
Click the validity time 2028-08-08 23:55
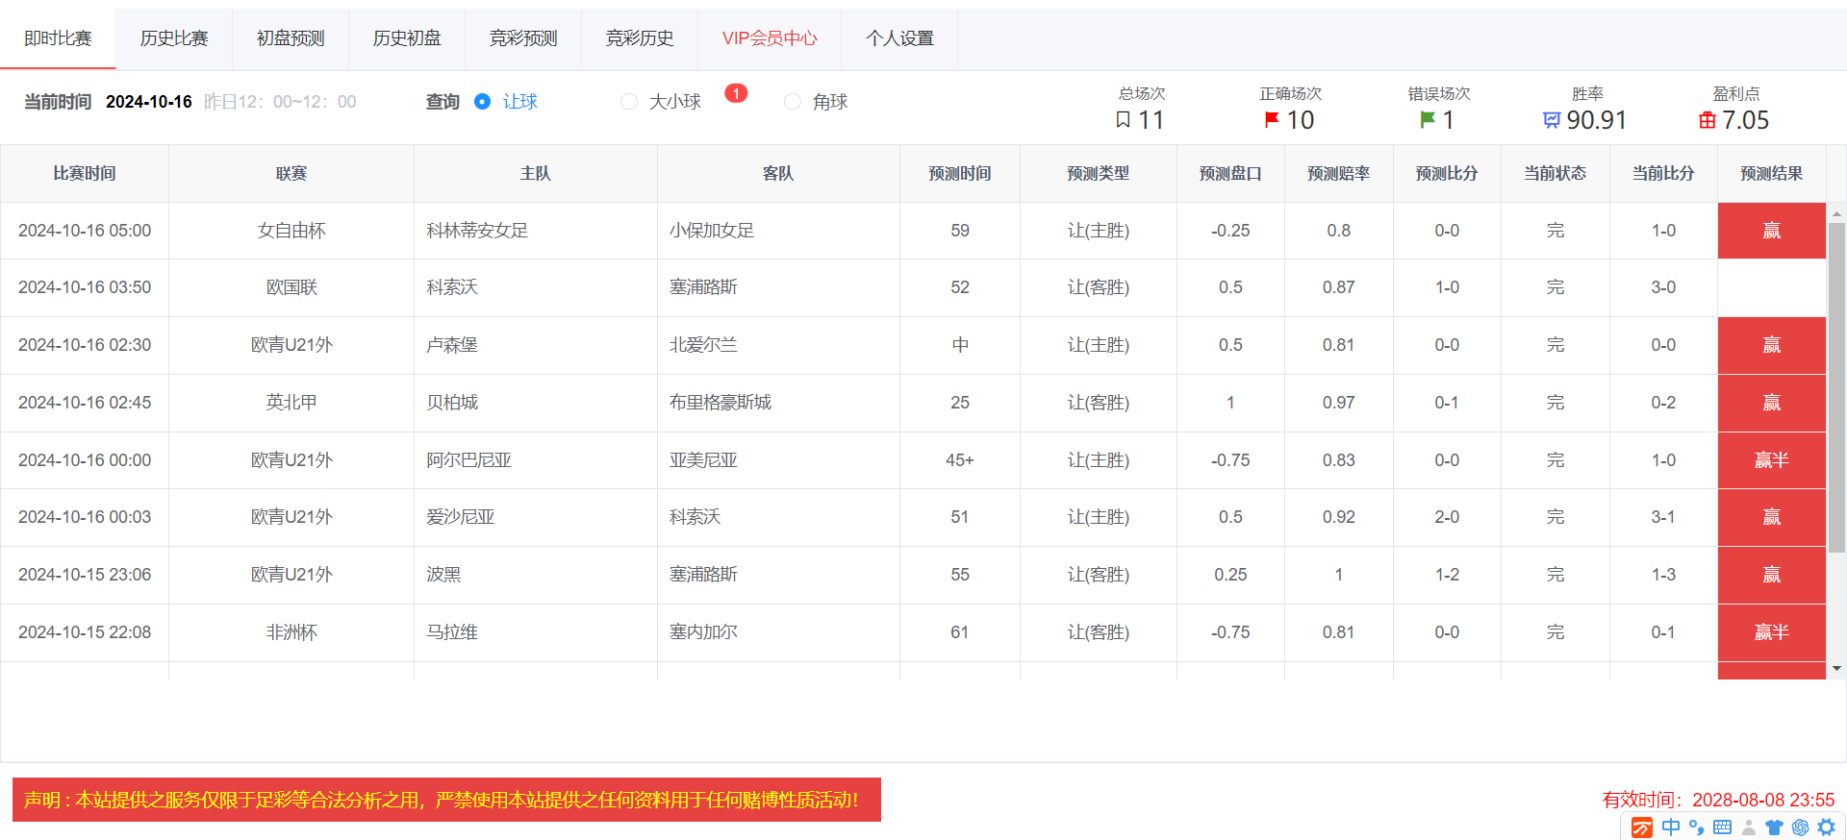click(x=1763, y=800)
